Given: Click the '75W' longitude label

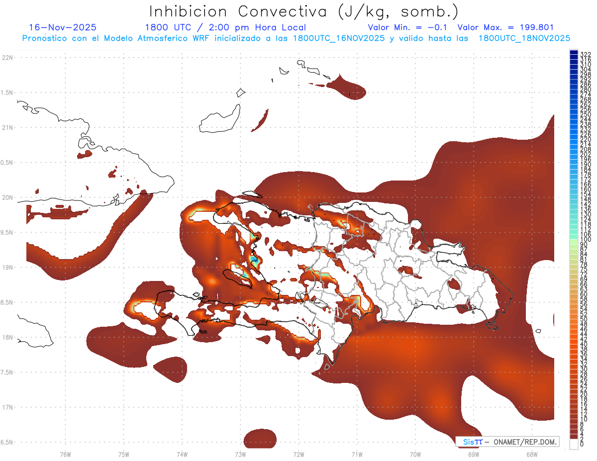Looking at the screenshot, I should pos(124,454).
